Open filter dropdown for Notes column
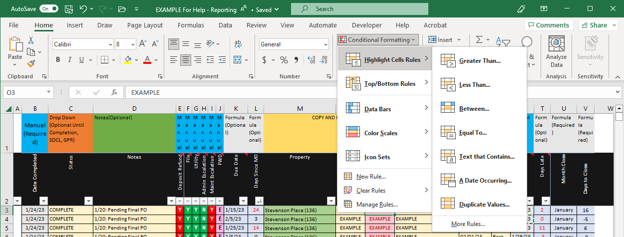This screenshot has width=624, height=237. point(171,201)
